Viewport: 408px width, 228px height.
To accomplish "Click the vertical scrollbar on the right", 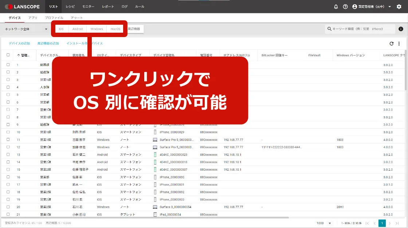I will [406, 70].
